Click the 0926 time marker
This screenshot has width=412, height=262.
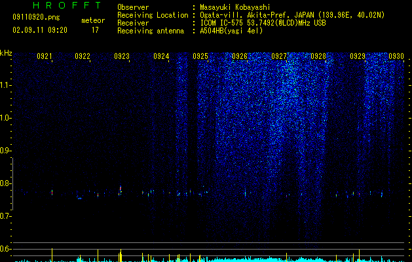pyautogui.click(x=240, y=56)
